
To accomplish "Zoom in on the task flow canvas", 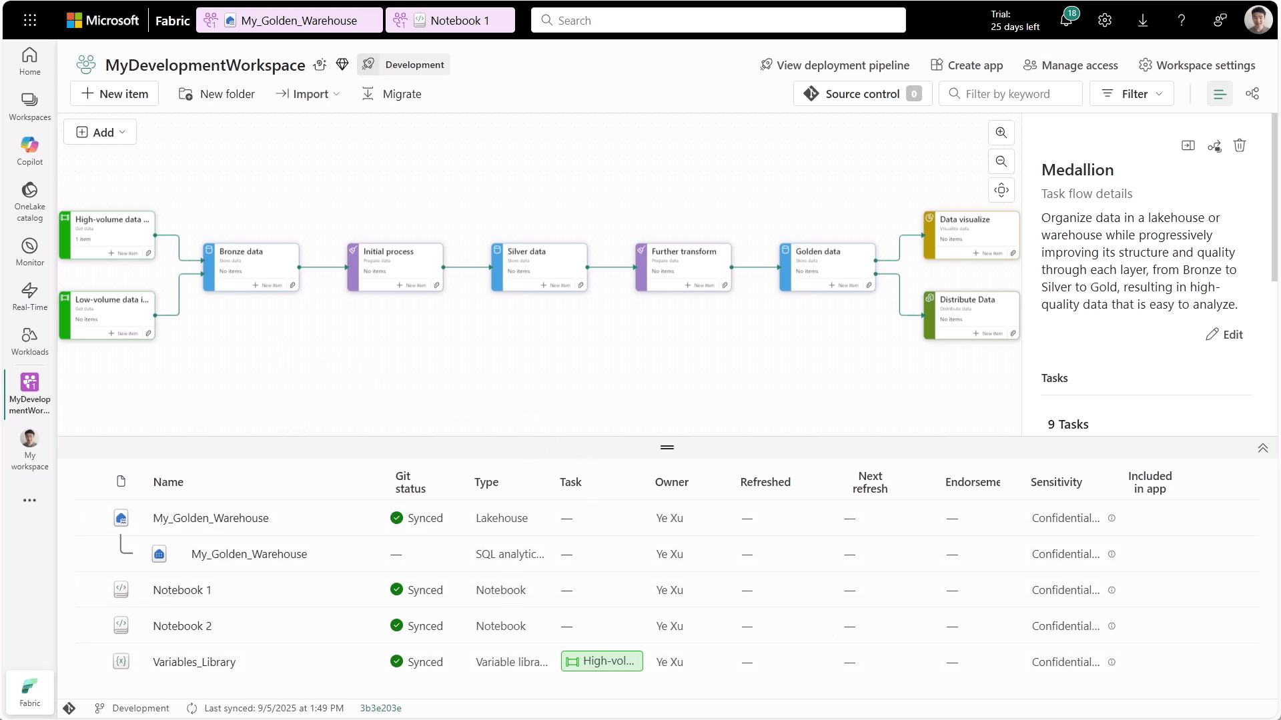I will (1001, 133).
